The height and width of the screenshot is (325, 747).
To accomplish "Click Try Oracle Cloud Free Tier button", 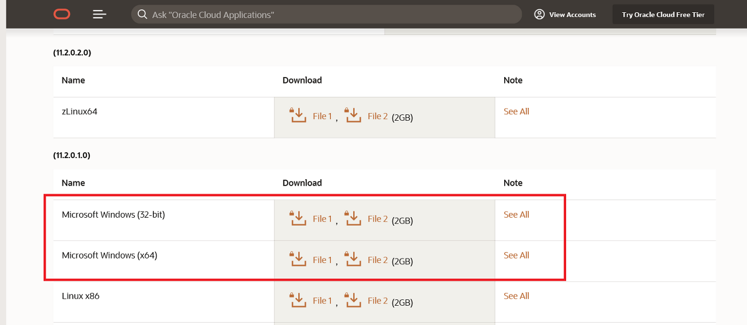I will pos(664,15).
